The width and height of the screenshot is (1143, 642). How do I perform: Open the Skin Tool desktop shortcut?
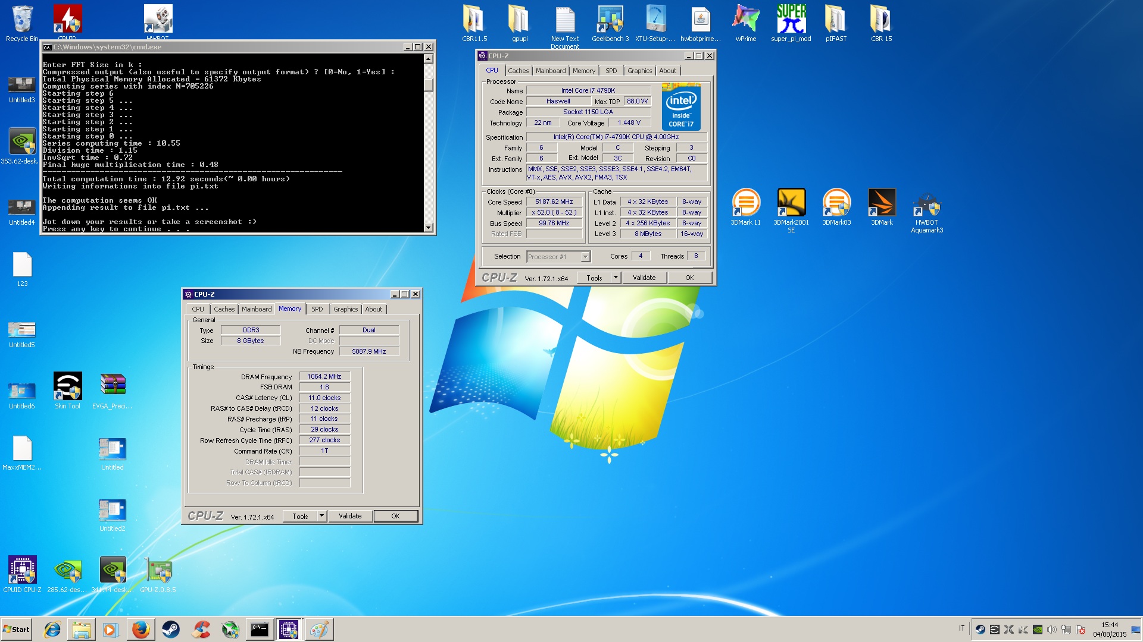67,391
